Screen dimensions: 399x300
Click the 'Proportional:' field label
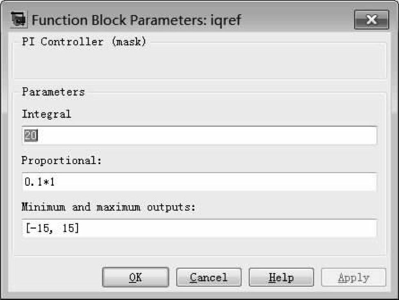click(x=61, y=160)
